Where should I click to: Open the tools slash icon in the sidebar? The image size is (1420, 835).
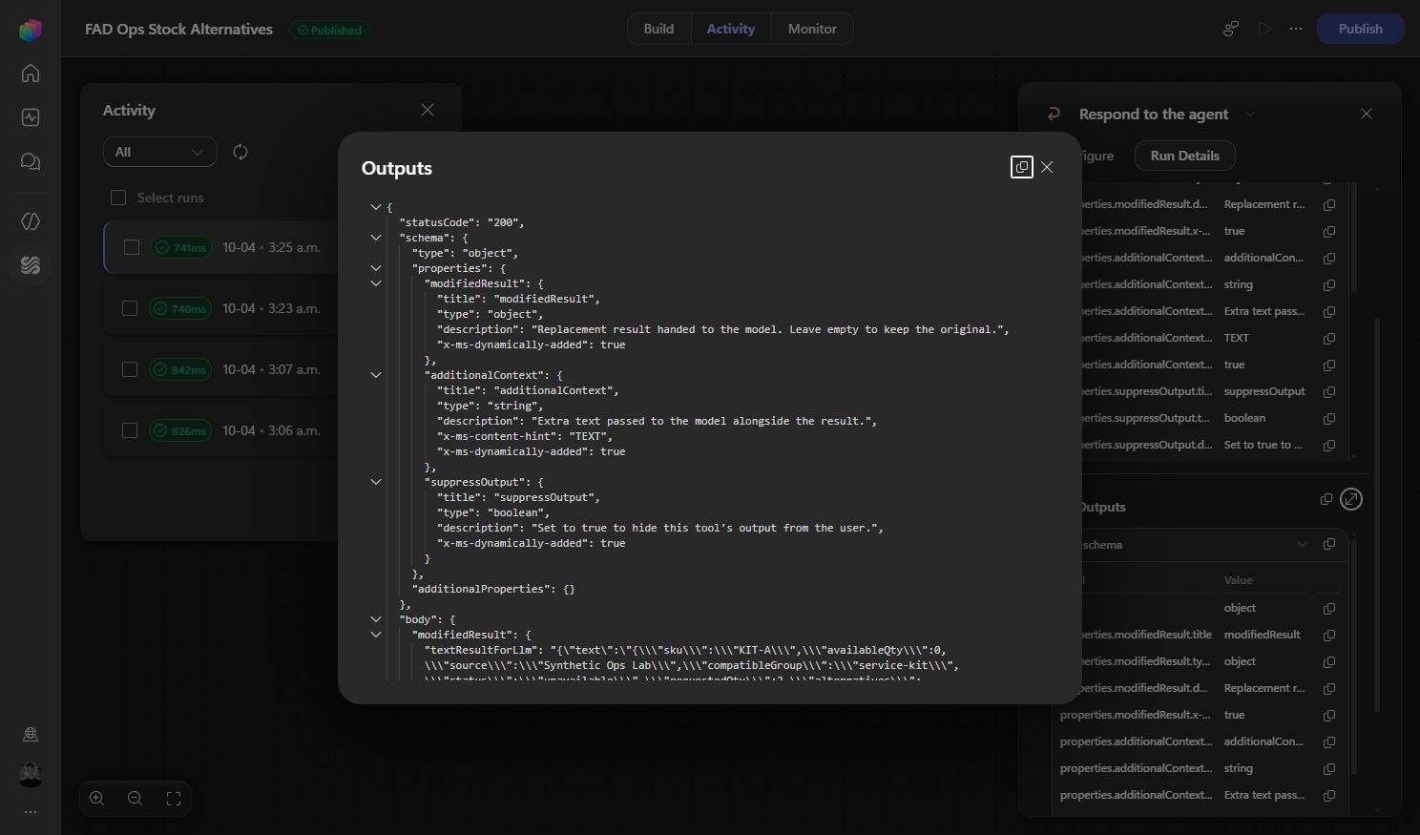(x=31, y=221)
